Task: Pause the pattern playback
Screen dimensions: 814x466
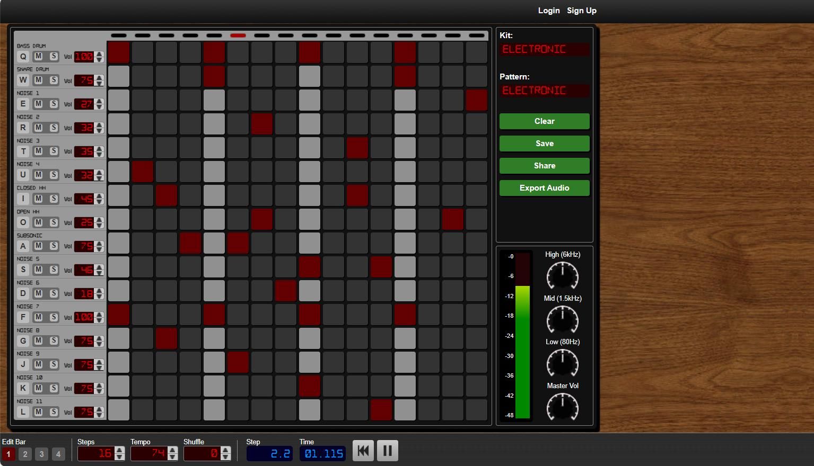Action: [x=387, y=450]
